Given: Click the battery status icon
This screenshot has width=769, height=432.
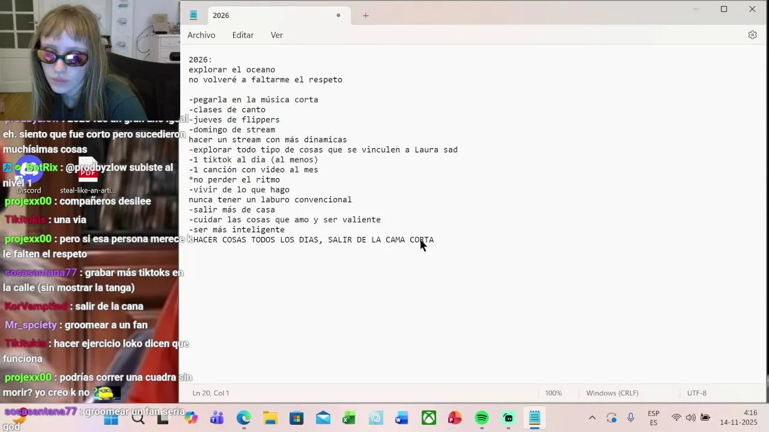Looking at the screenshot, I should coord(705,418).
